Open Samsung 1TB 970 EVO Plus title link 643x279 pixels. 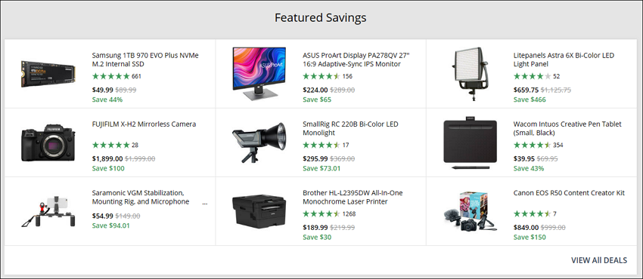point(145,60)
